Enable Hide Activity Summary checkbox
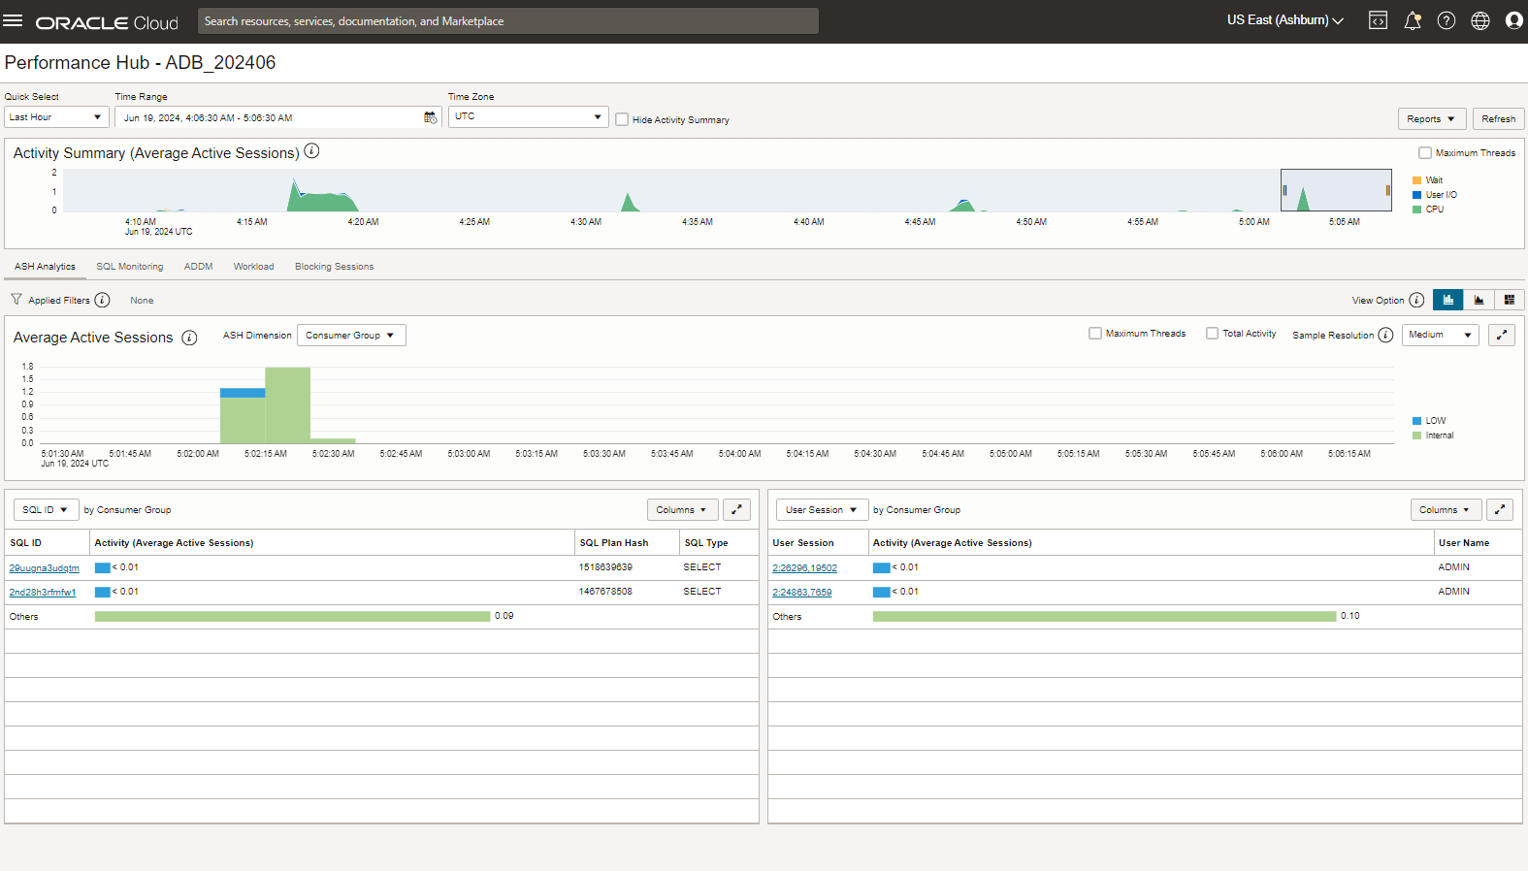 [622, 119]
